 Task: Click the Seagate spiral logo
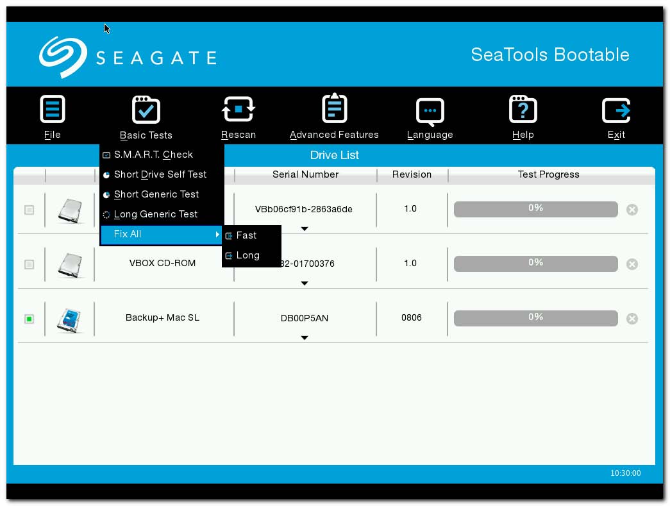pos(63,57)
